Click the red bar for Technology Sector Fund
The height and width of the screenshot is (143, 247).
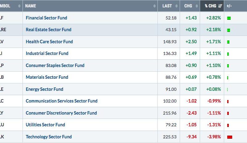click(x=230, y=137)
